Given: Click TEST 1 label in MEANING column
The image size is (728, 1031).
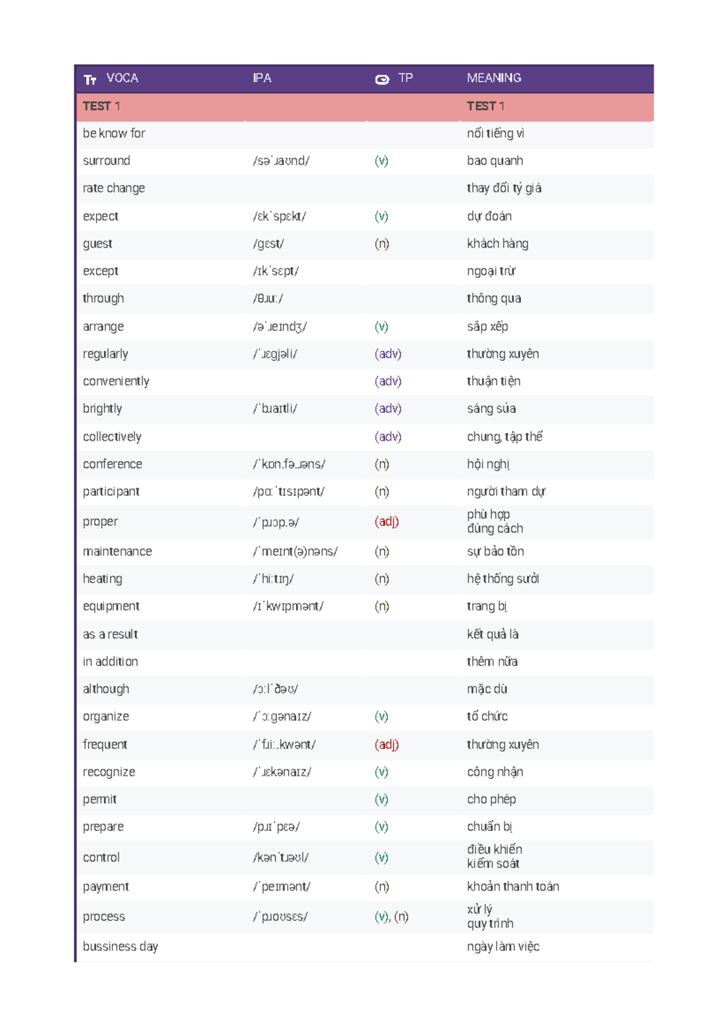Looking at the screenshot, I should 485,106.
